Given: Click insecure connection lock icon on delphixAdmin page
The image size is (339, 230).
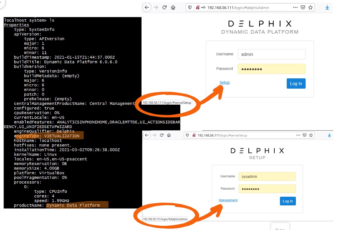Looking at the screenshot, I should [x=197, y=8].
